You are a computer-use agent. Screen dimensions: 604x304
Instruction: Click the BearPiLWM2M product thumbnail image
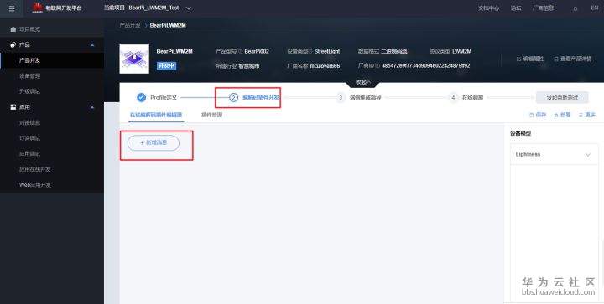tap(134, 59)
